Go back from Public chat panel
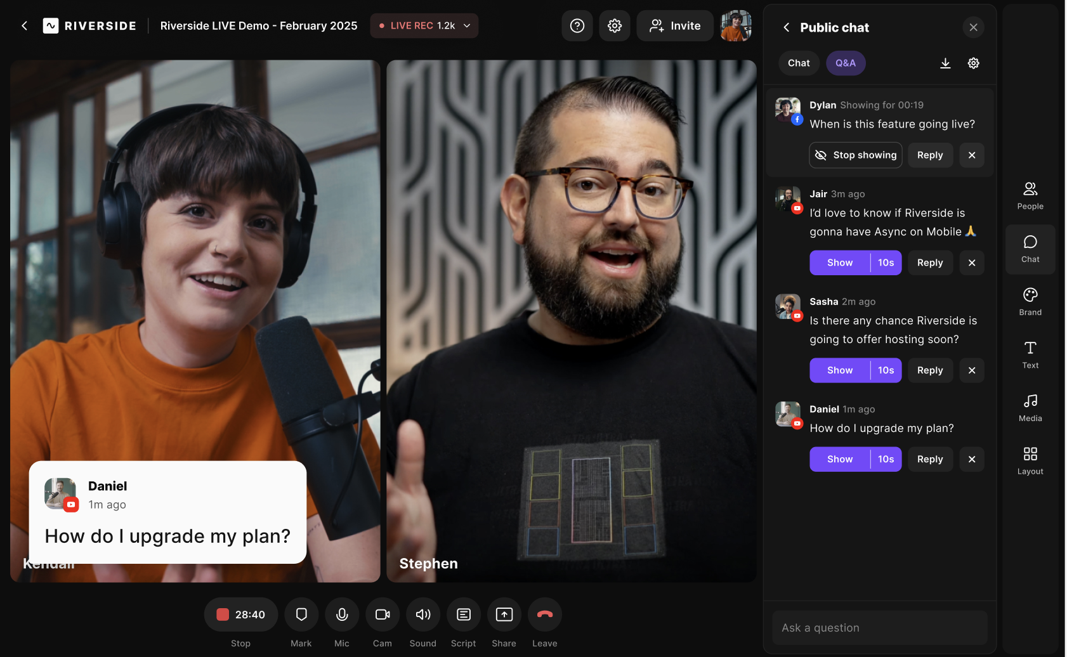The height and width of the screenshot is (657, 1067). pos(787,27)
